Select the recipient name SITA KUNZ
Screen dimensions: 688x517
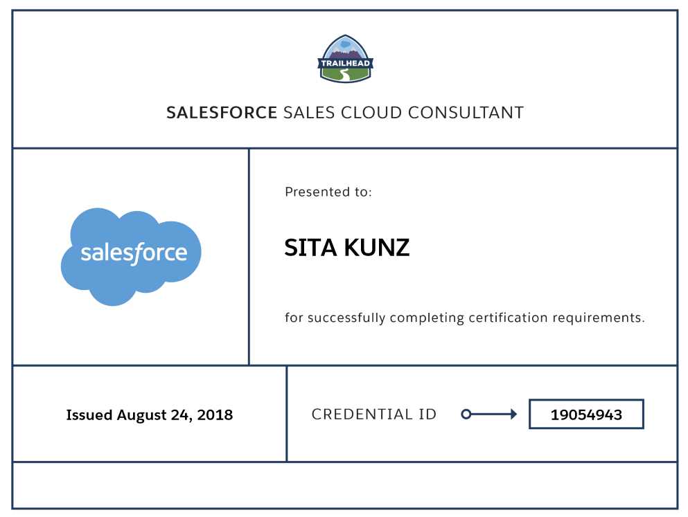346,248
